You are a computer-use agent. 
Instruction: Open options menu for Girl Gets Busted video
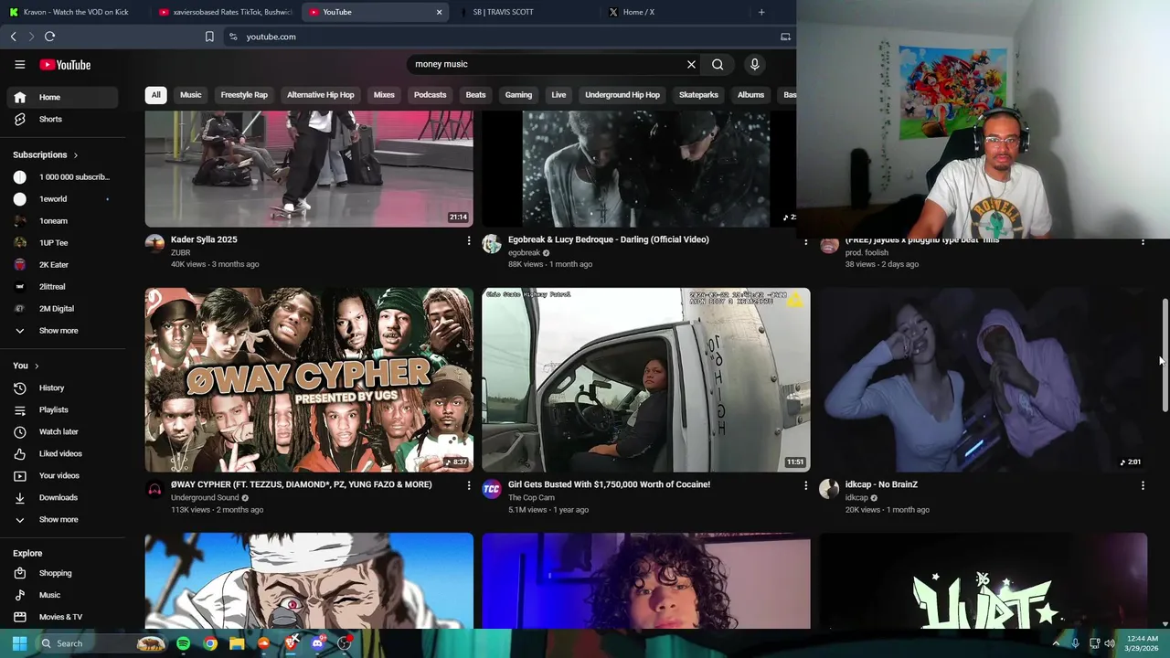[x=805, y=486]
